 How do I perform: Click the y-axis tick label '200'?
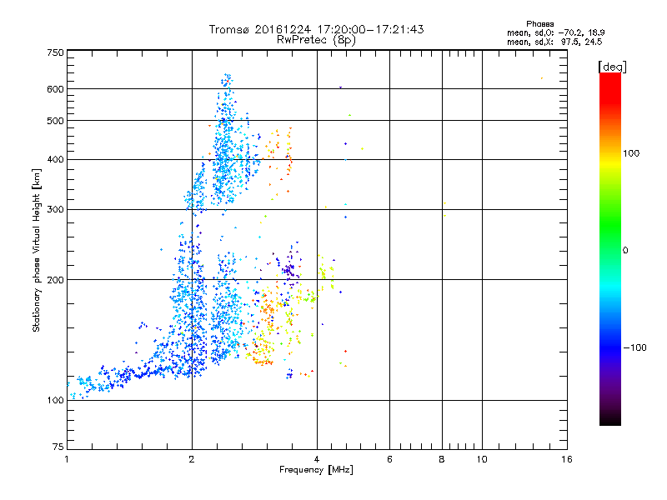[55, 280]
